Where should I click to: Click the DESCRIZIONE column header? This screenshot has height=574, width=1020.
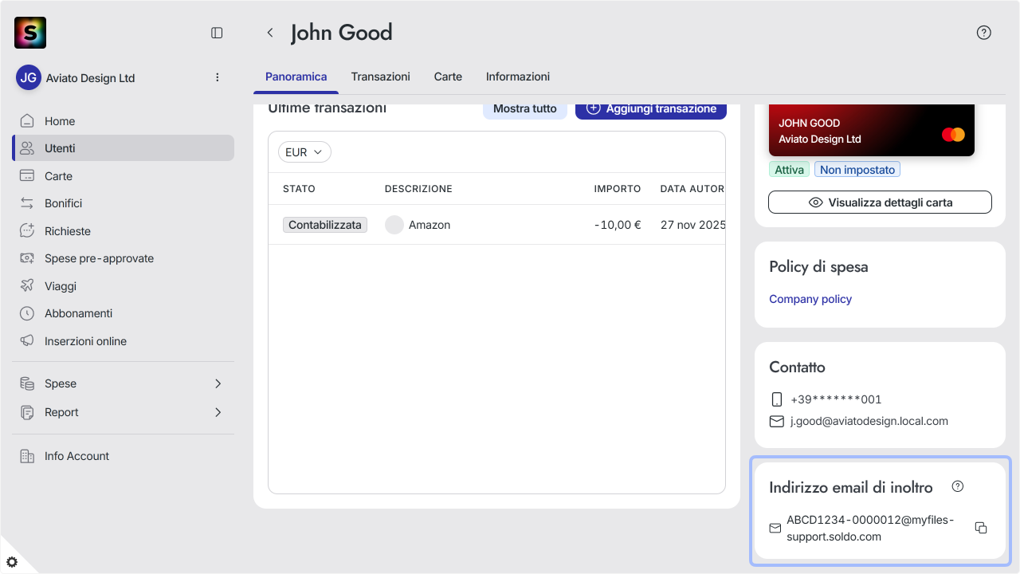tap(418, 189)
